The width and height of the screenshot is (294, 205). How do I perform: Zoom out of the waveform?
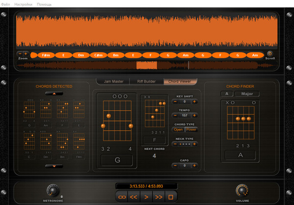(x=20, y=54)
